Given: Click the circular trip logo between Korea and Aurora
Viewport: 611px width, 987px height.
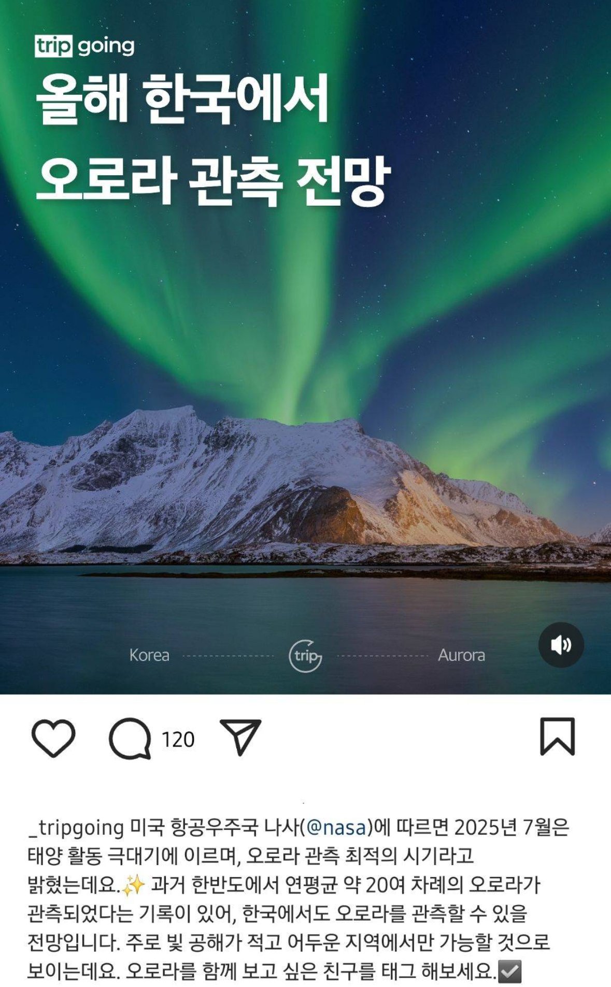Looking at the screenshot, I should tap(305, 656).
